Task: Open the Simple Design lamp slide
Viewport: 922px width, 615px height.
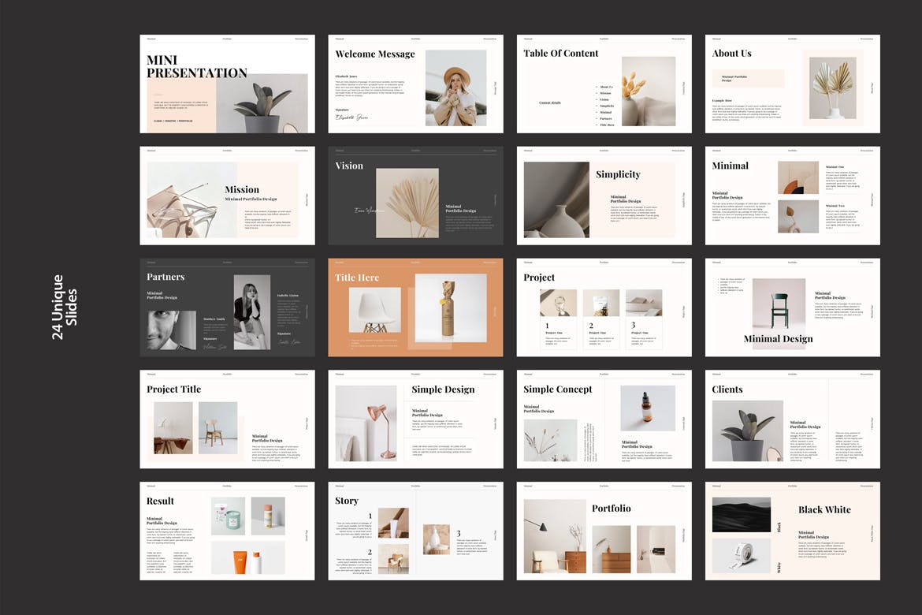Action: point(415,419)
